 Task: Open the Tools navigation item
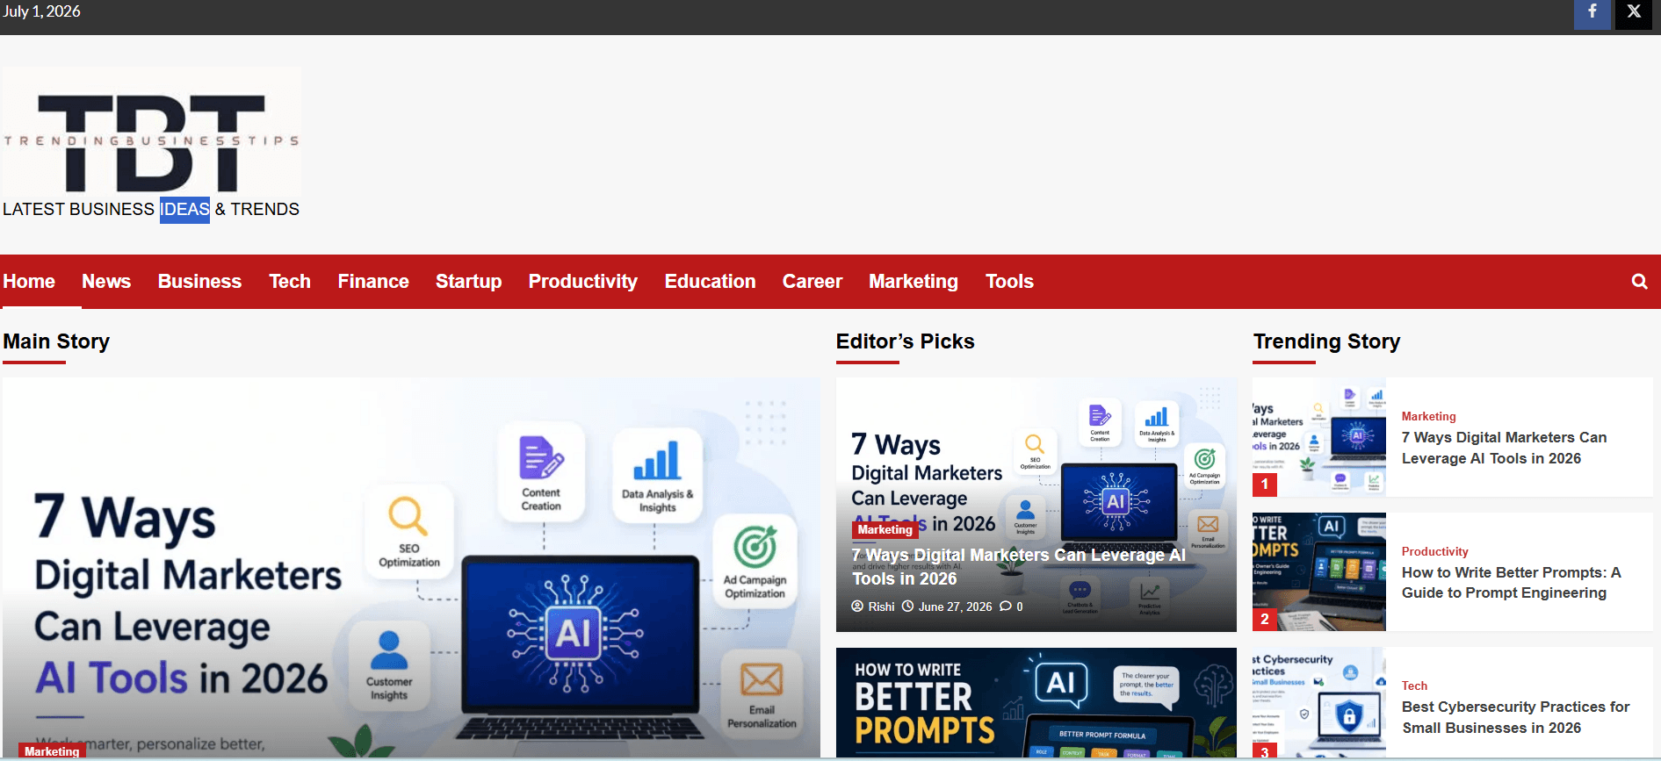[x=1009, y=282]
